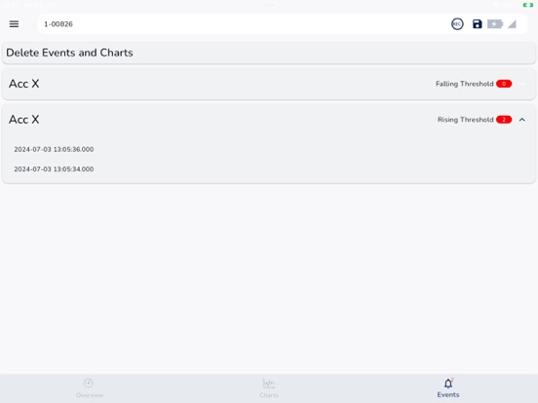Open the Events tab
538x403 pixels.
(x=448, y=388)
